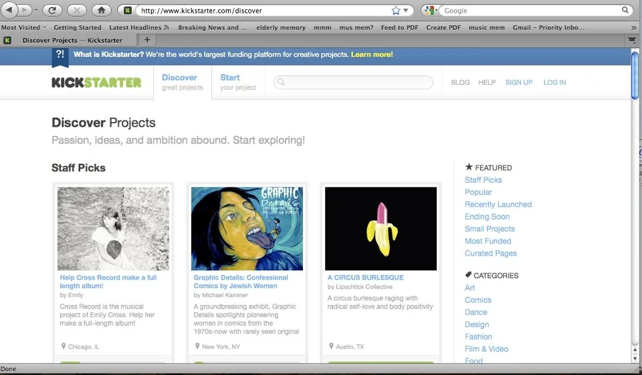This screenshot has height=375, width=642.
Task: Browse the Art category
Action: tap(469, 288)
